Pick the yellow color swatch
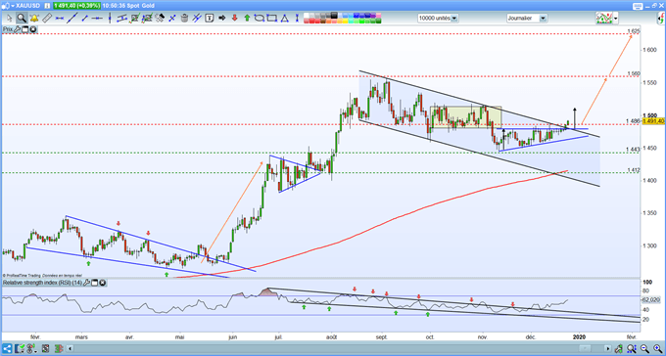666x356 pixels. click(x=346, y=21)
